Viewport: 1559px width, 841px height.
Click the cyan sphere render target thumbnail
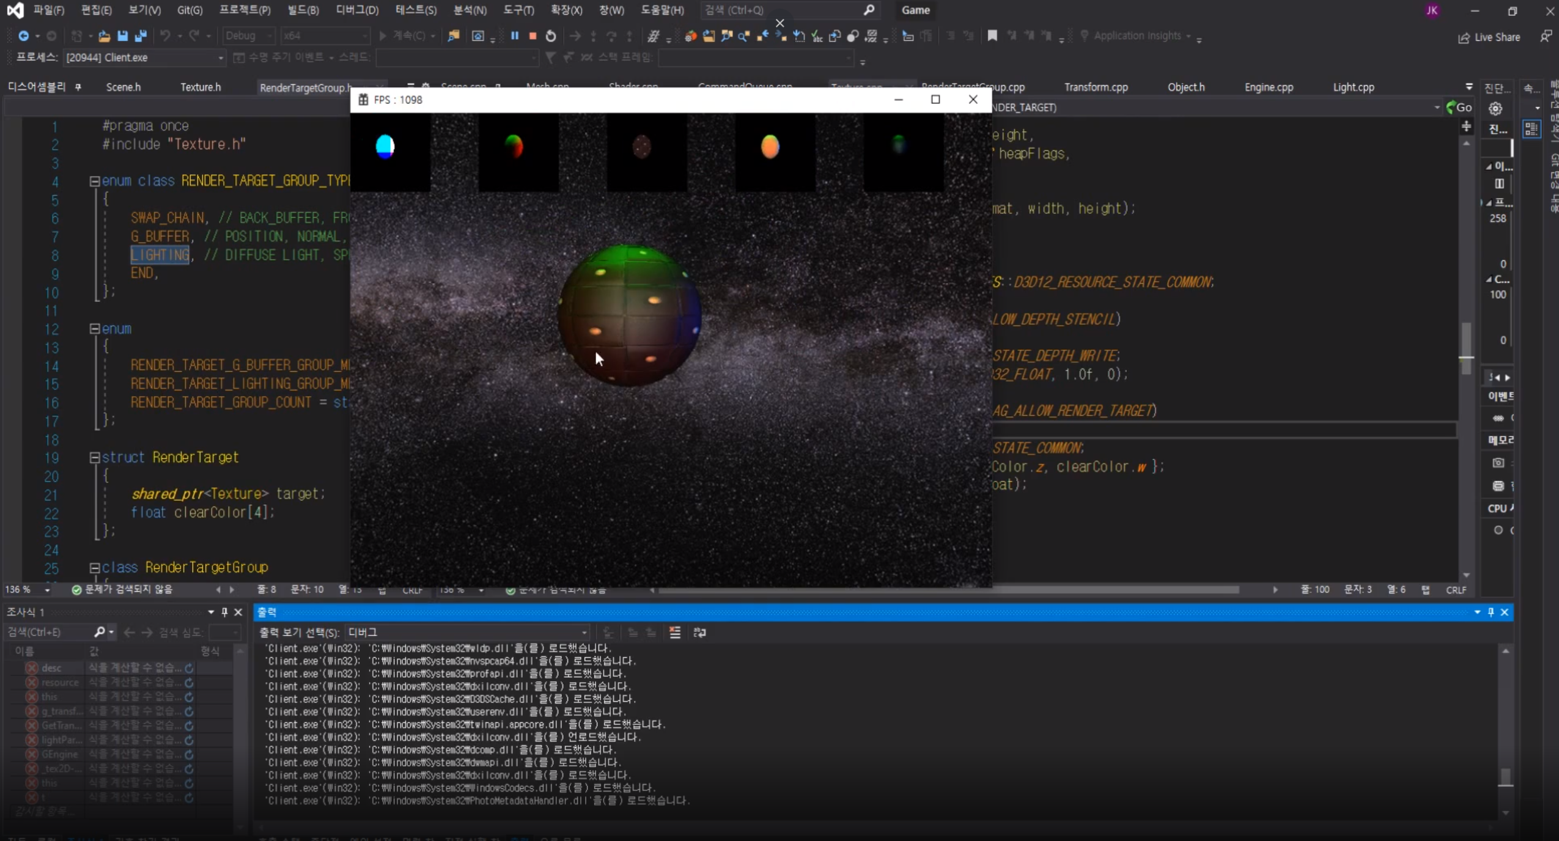point(385,147)
